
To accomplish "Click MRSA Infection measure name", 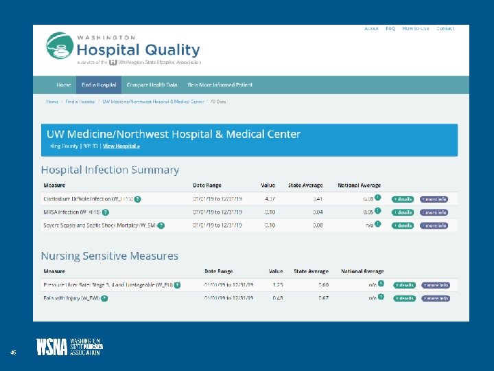I will tap(72, 212).
